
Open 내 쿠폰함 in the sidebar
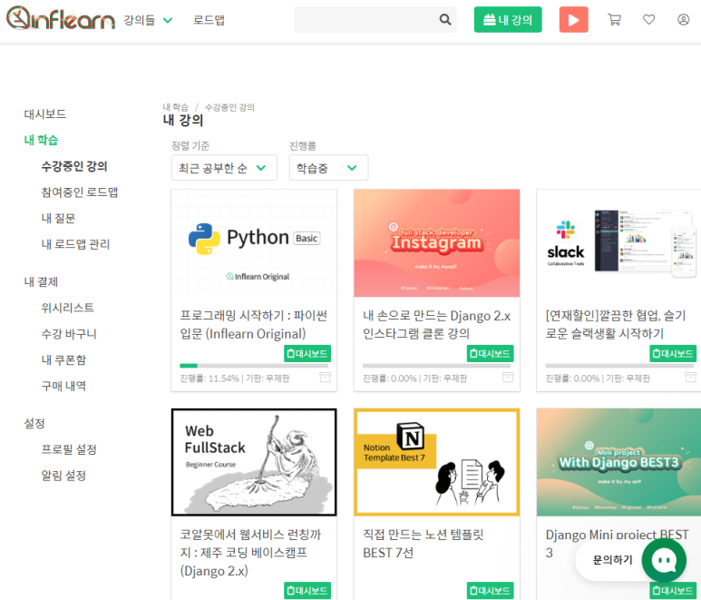tap(63, 359)
